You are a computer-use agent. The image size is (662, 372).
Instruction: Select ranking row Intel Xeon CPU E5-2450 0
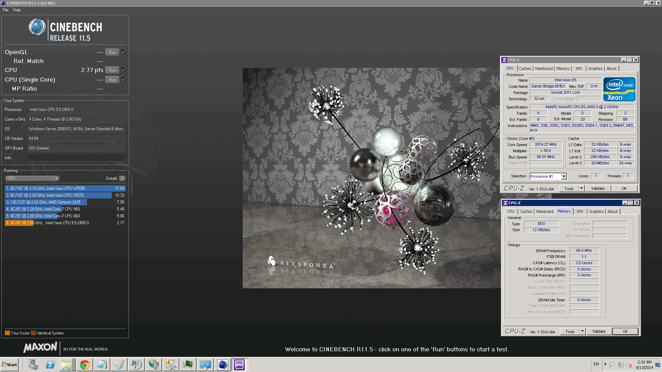pyautogui.click(x=65, y=223)
